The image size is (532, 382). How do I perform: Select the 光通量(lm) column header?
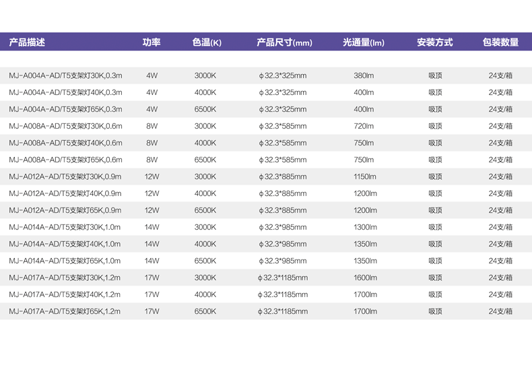(363, 42)
